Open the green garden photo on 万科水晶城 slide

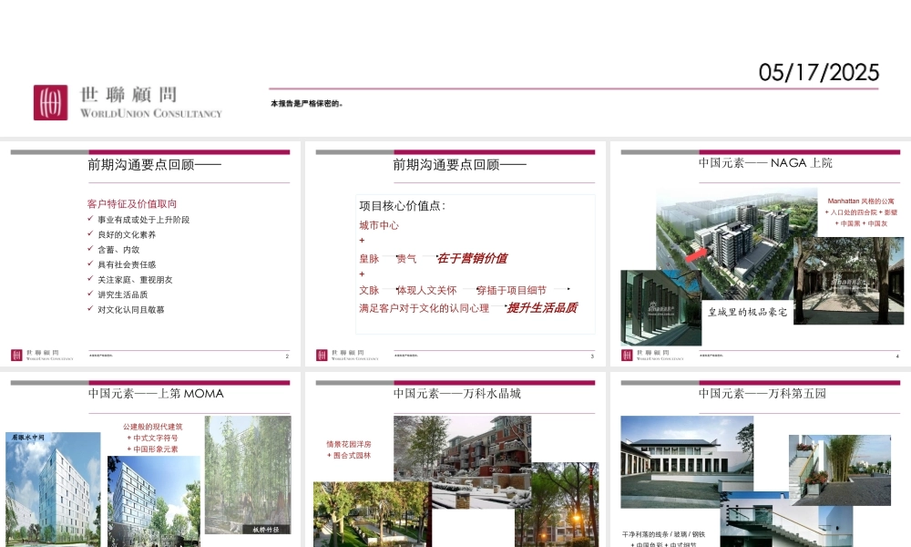(373, 514)
